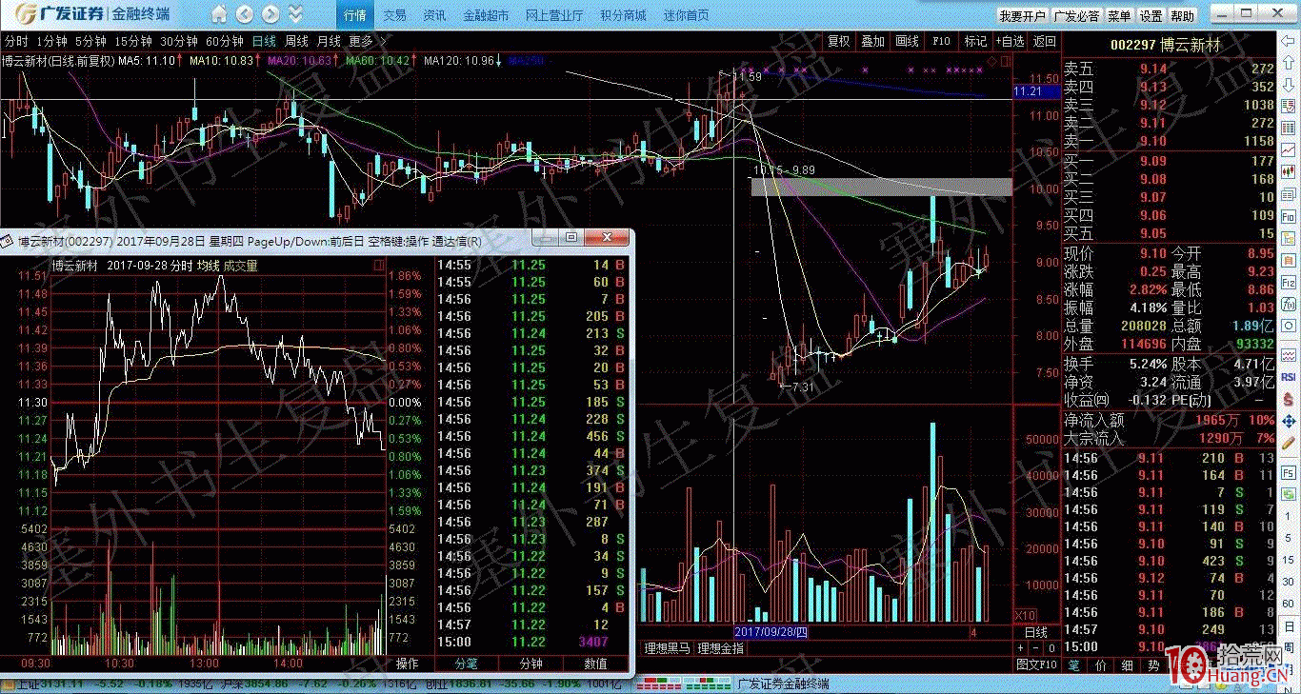Open F10 company info from chart toolbar
The image size is (1301, 694).
click(x=941, y=41)
